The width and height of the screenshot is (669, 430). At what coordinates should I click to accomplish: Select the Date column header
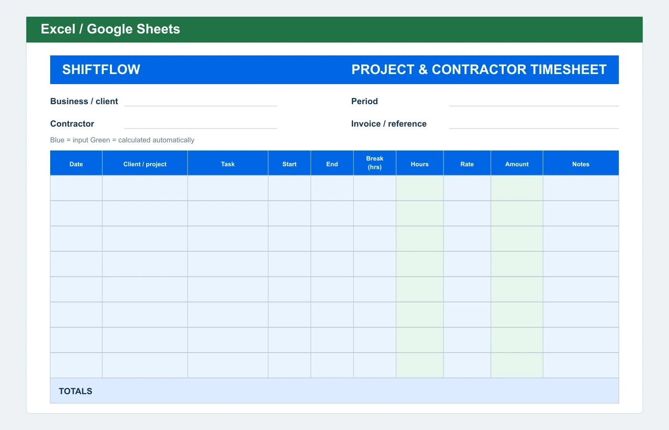click(x=76, y=163)
